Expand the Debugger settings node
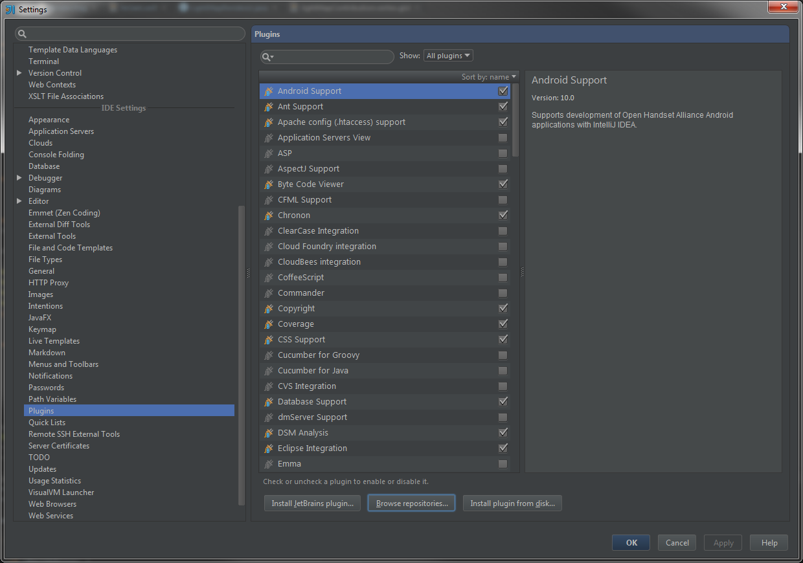This screenshot has height=563, width=803. point(19,178)
